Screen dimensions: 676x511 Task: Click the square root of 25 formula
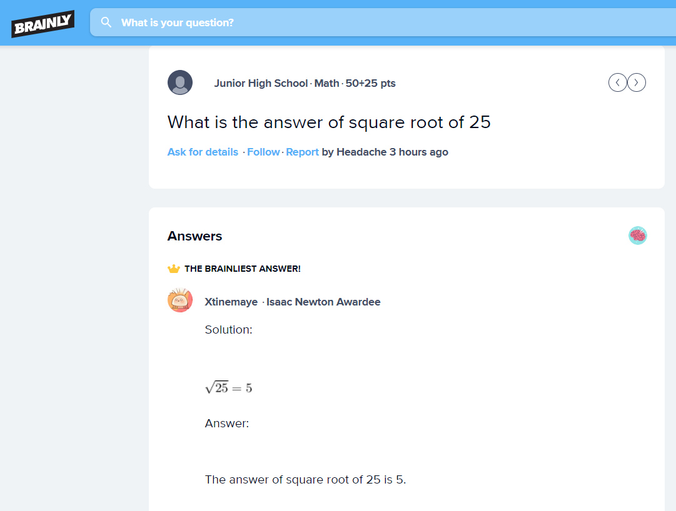pyautogui.click(x=228, y=388)
